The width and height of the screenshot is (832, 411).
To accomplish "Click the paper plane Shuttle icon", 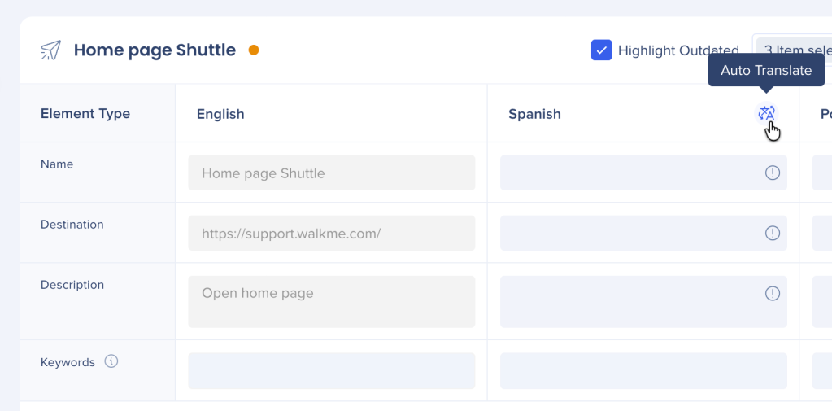I will pos(50,50).
